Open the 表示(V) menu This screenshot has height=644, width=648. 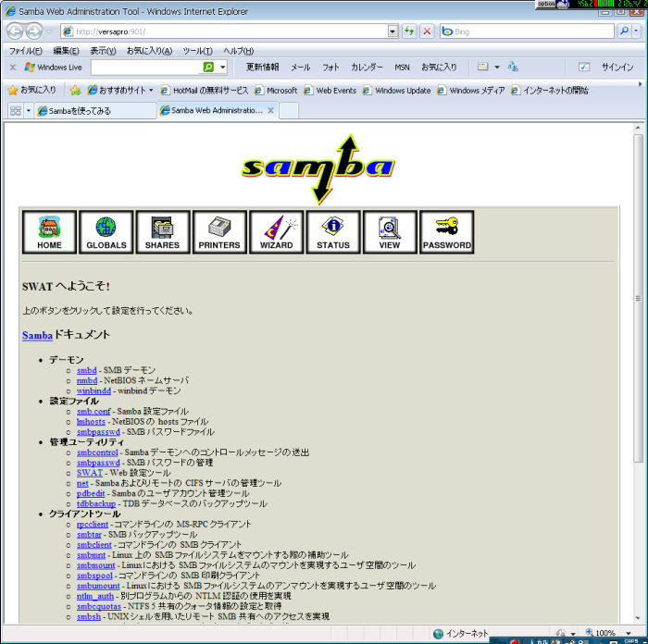pos(103,51)
